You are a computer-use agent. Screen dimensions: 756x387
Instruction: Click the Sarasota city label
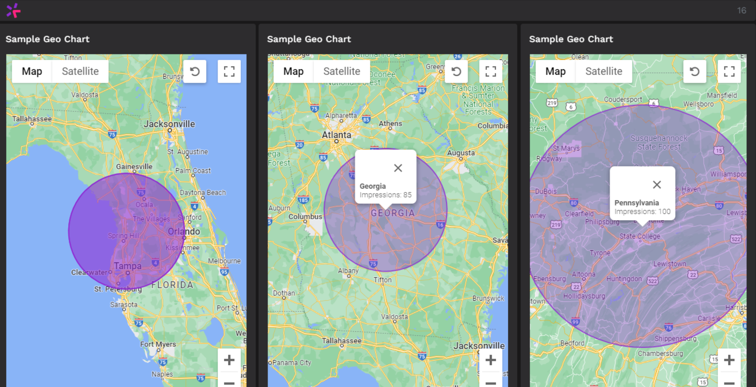124,304
